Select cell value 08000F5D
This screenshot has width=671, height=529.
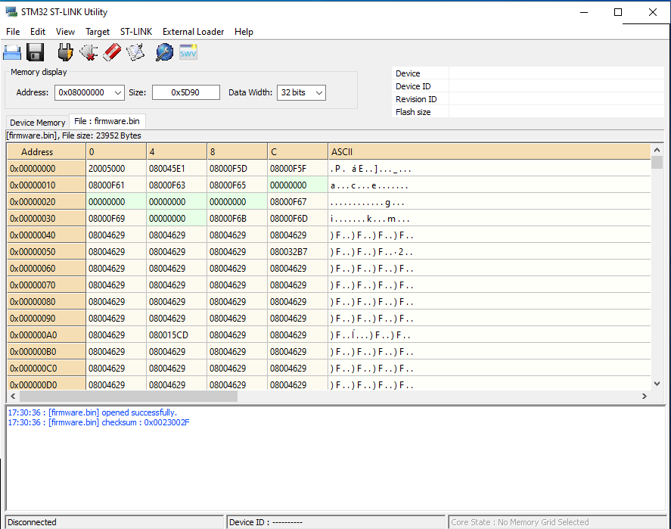coord(237,169)
